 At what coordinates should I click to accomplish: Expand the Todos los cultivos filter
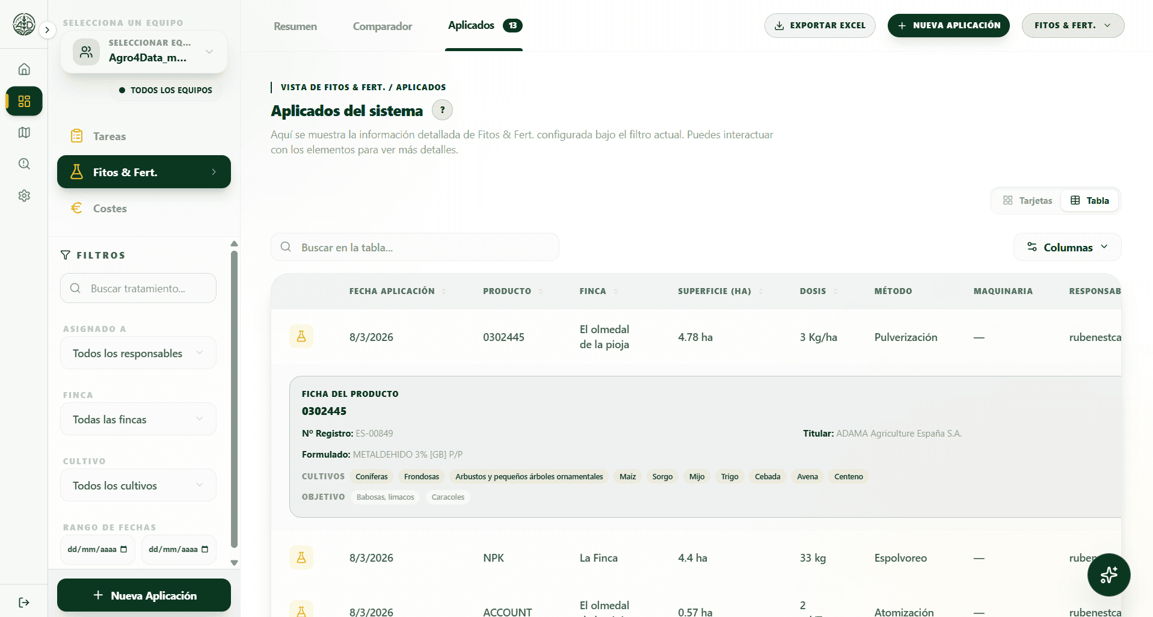(138, 485)
